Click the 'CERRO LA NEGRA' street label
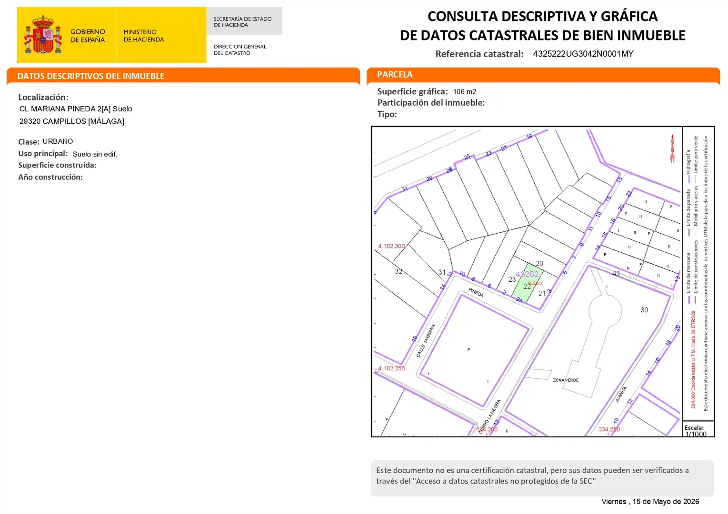 click(x=490, y=417)
